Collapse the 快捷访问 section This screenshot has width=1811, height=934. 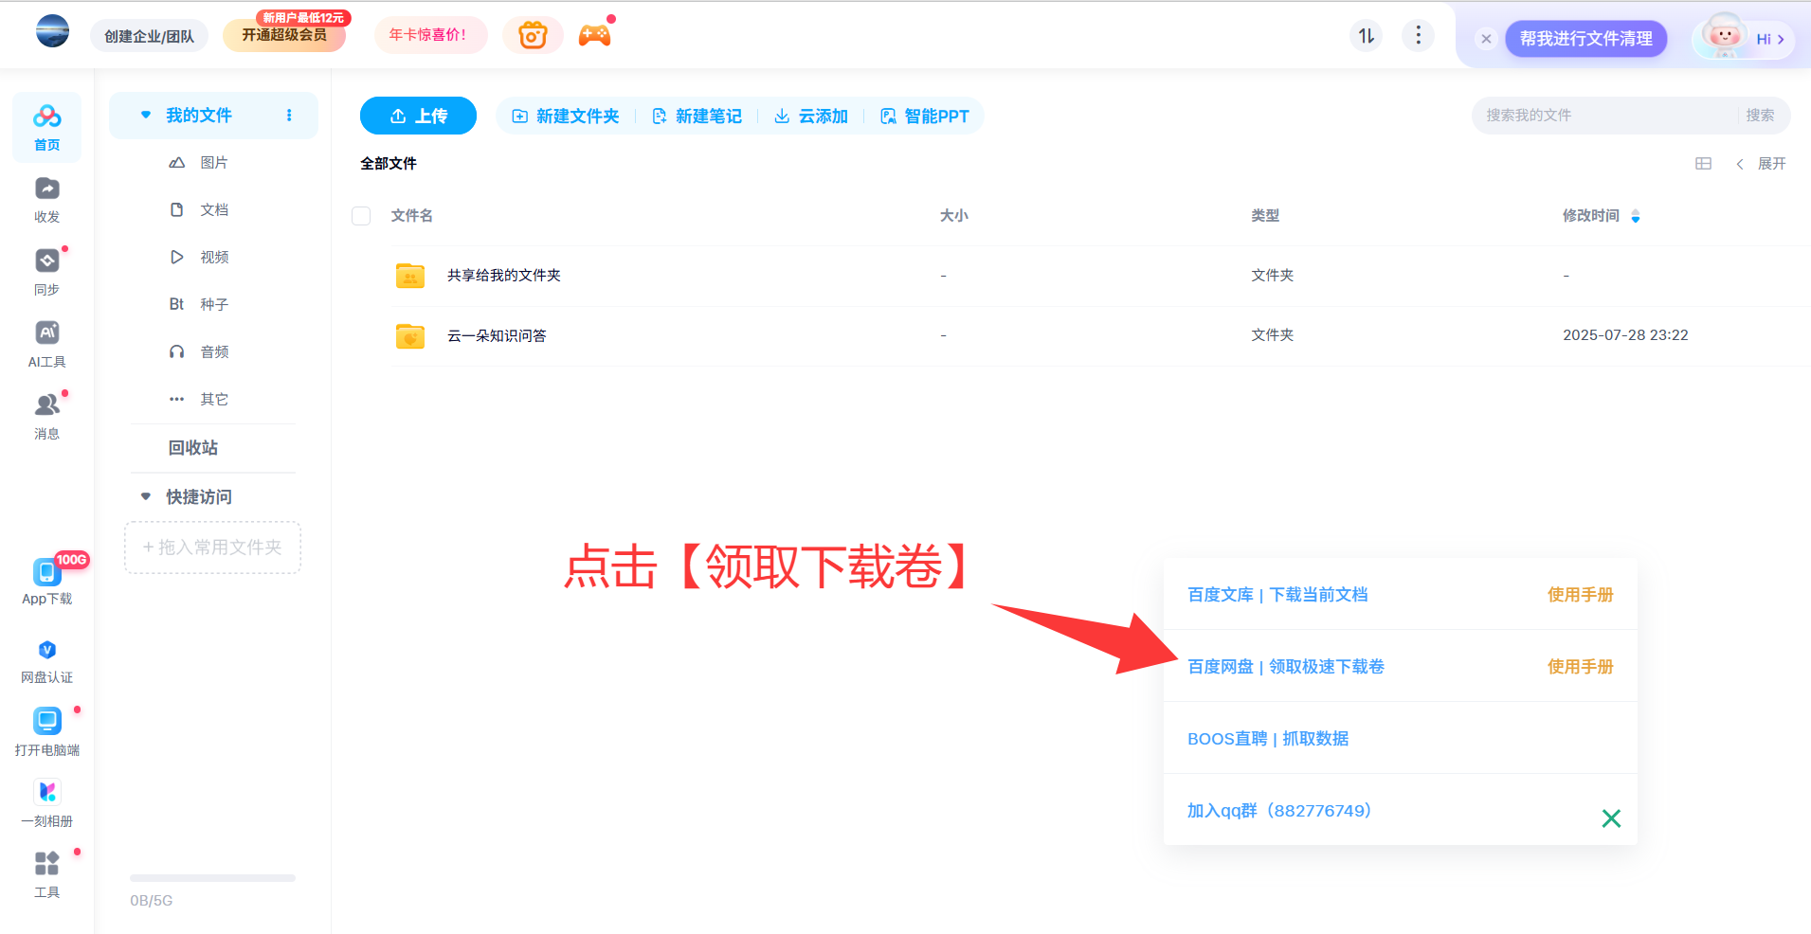click(x=146, y=496)
